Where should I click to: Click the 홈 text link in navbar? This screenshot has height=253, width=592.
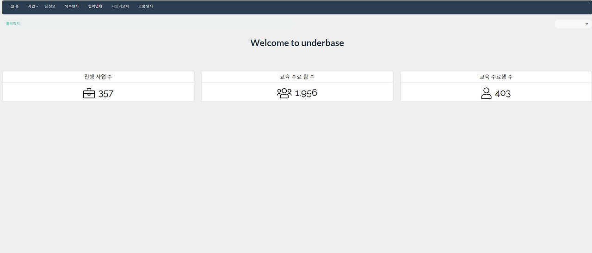[17, 6]
